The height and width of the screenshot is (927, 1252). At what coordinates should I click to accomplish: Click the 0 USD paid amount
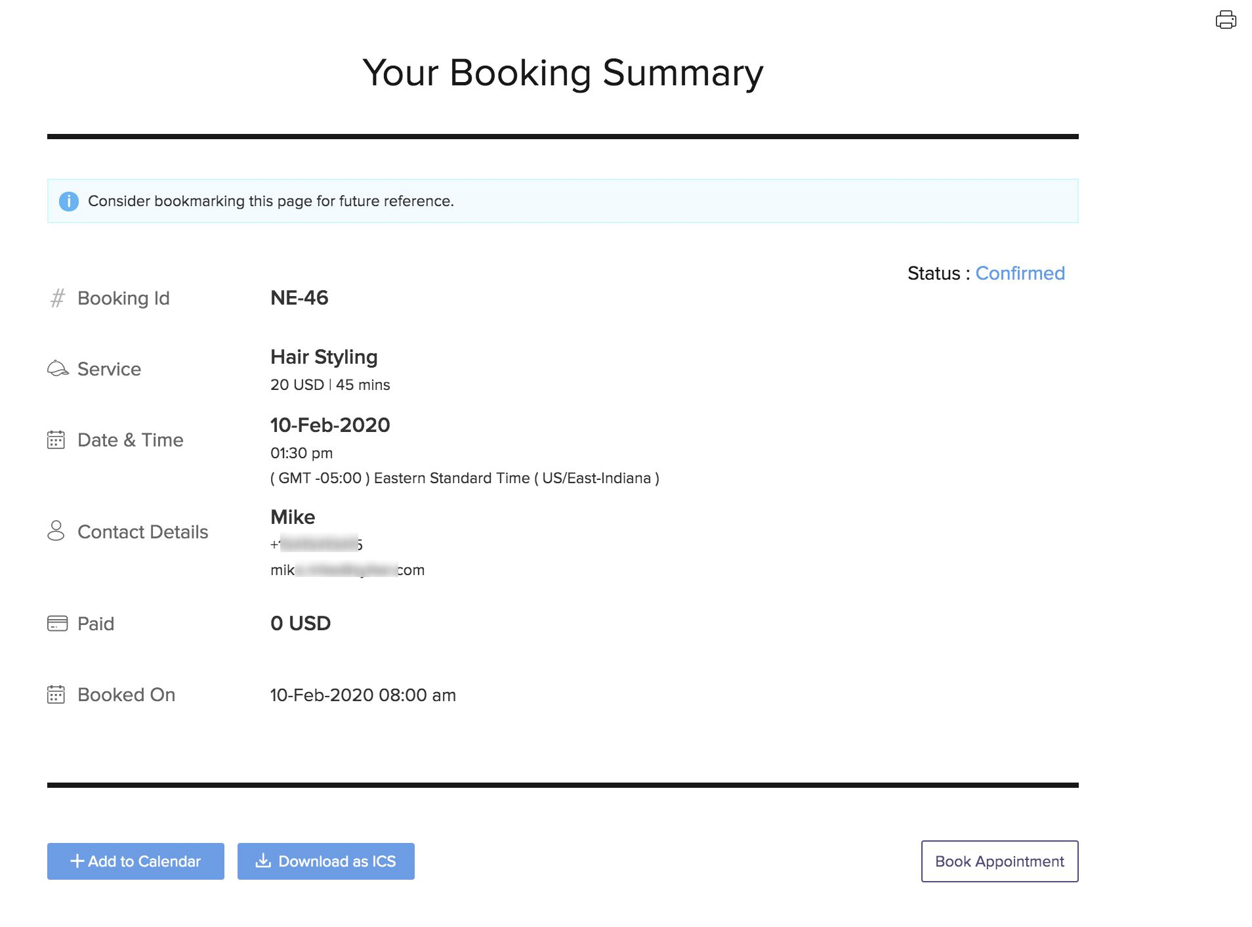(301, 623)
